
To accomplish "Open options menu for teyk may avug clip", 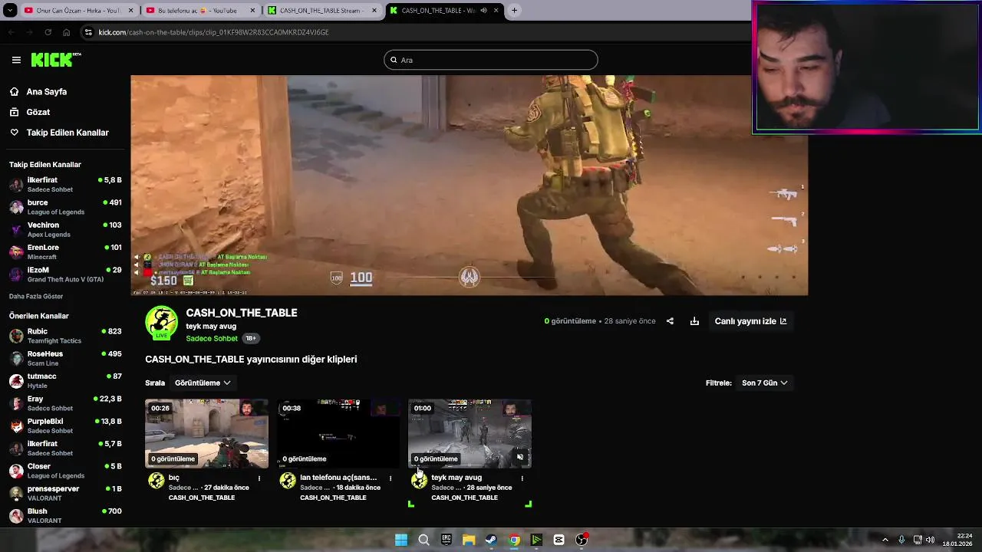I will pyautogui.click(x=522, y=478).
